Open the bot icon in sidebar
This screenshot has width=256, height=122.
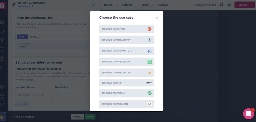[2, 31]
